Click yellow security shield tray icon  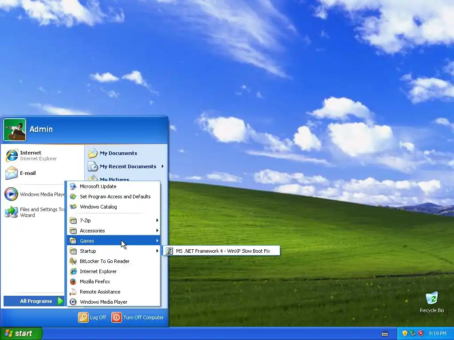(405, 333)
